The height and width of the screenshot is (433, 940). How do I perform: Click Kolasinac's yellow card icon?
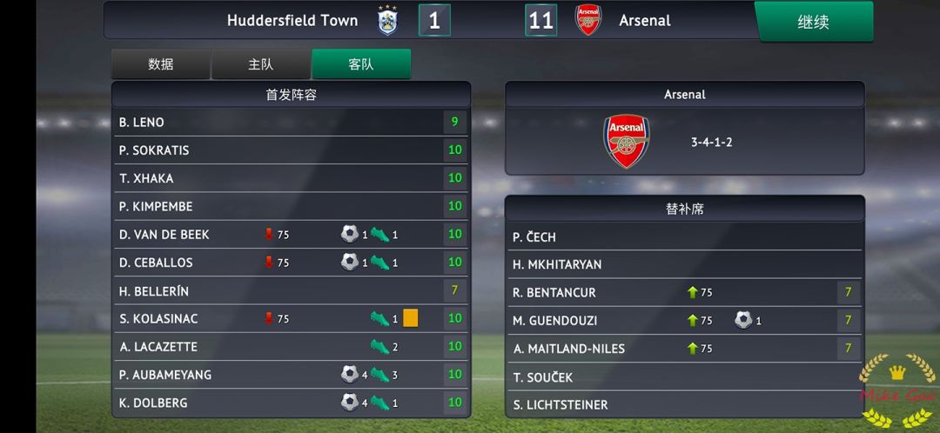click(x=411, y=318)
